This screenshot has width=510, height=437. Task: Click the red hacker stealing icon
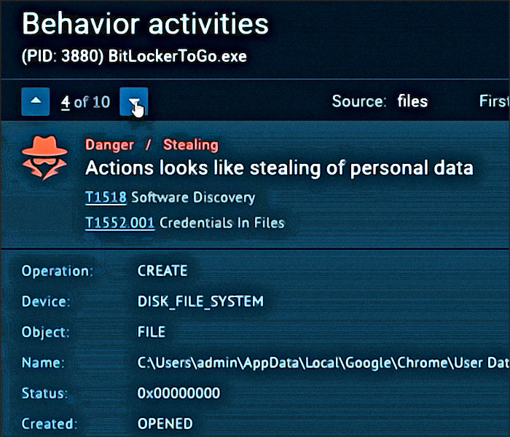coord(44,157)
